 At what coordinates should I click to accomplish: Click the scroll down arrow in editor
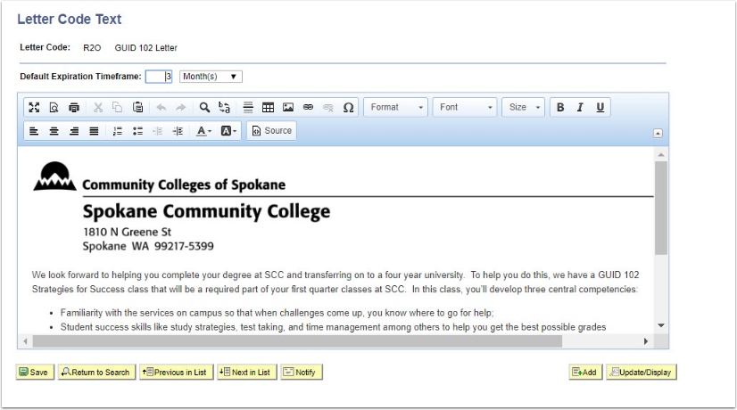coord(661,325)
